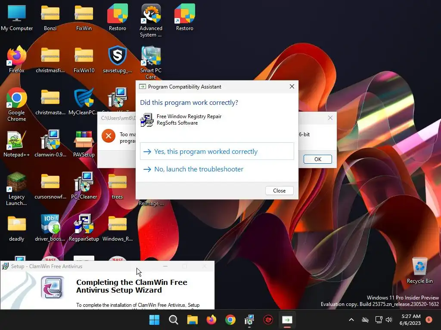441x330 pixels.
Task: Select the FixWin10 zip folder
Action: [x=84, y=59]
